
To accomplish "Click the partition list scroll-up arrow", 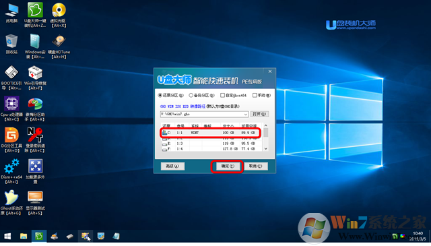I will (x=266, y=126).
